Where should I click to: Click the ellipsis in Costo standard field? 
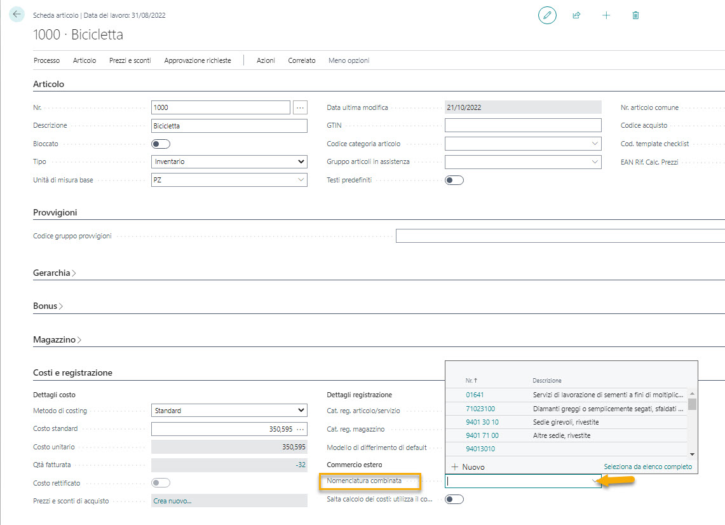pos(301,429)
